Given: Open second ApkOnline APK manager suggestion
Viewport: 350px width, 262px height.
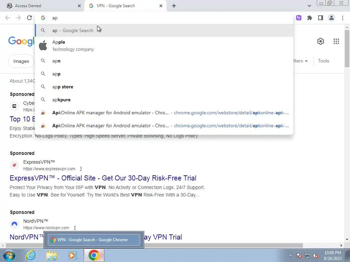Looking at the screenshot, I should tap(164, 126).
